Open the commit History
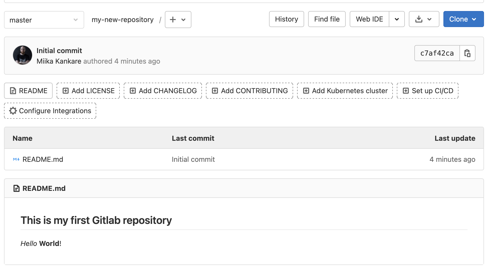 (x=286, y=19)
